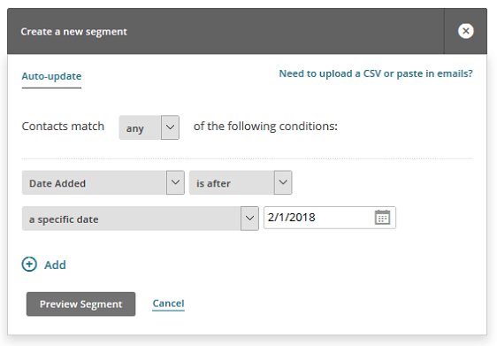Close the Create a new segment dialog
The width and height of the screenshot is (497, 346).
pyautogui.click(x=466, y=31)
